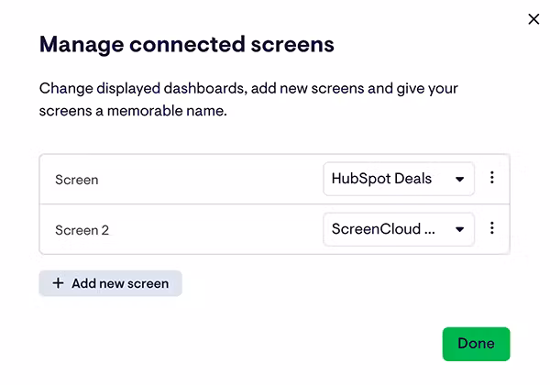Image resolution: width=550 pixels, height=385 pixels.
Task: Click the Add new screen button
Action: pyautogui.click(x=110, y=283)
